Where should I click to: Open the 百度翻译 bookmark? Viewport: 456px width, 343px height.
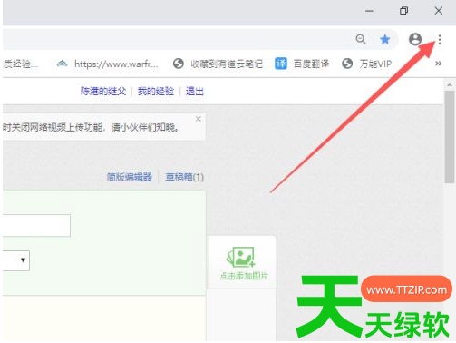(x=302, y=64)
